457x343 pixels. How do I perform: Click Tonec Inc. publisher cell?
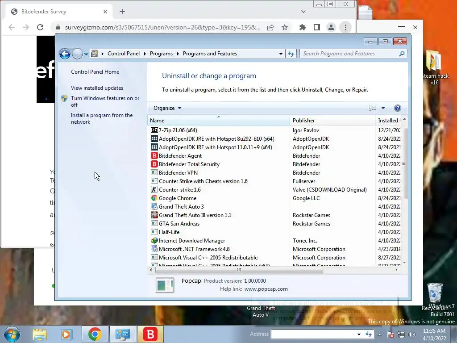point(305,241)
